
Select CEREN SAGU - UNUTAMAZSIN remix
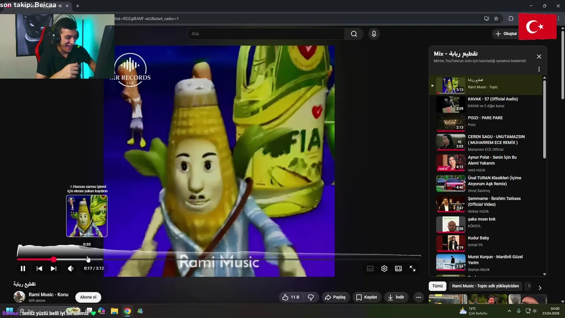tap(486, 142)
